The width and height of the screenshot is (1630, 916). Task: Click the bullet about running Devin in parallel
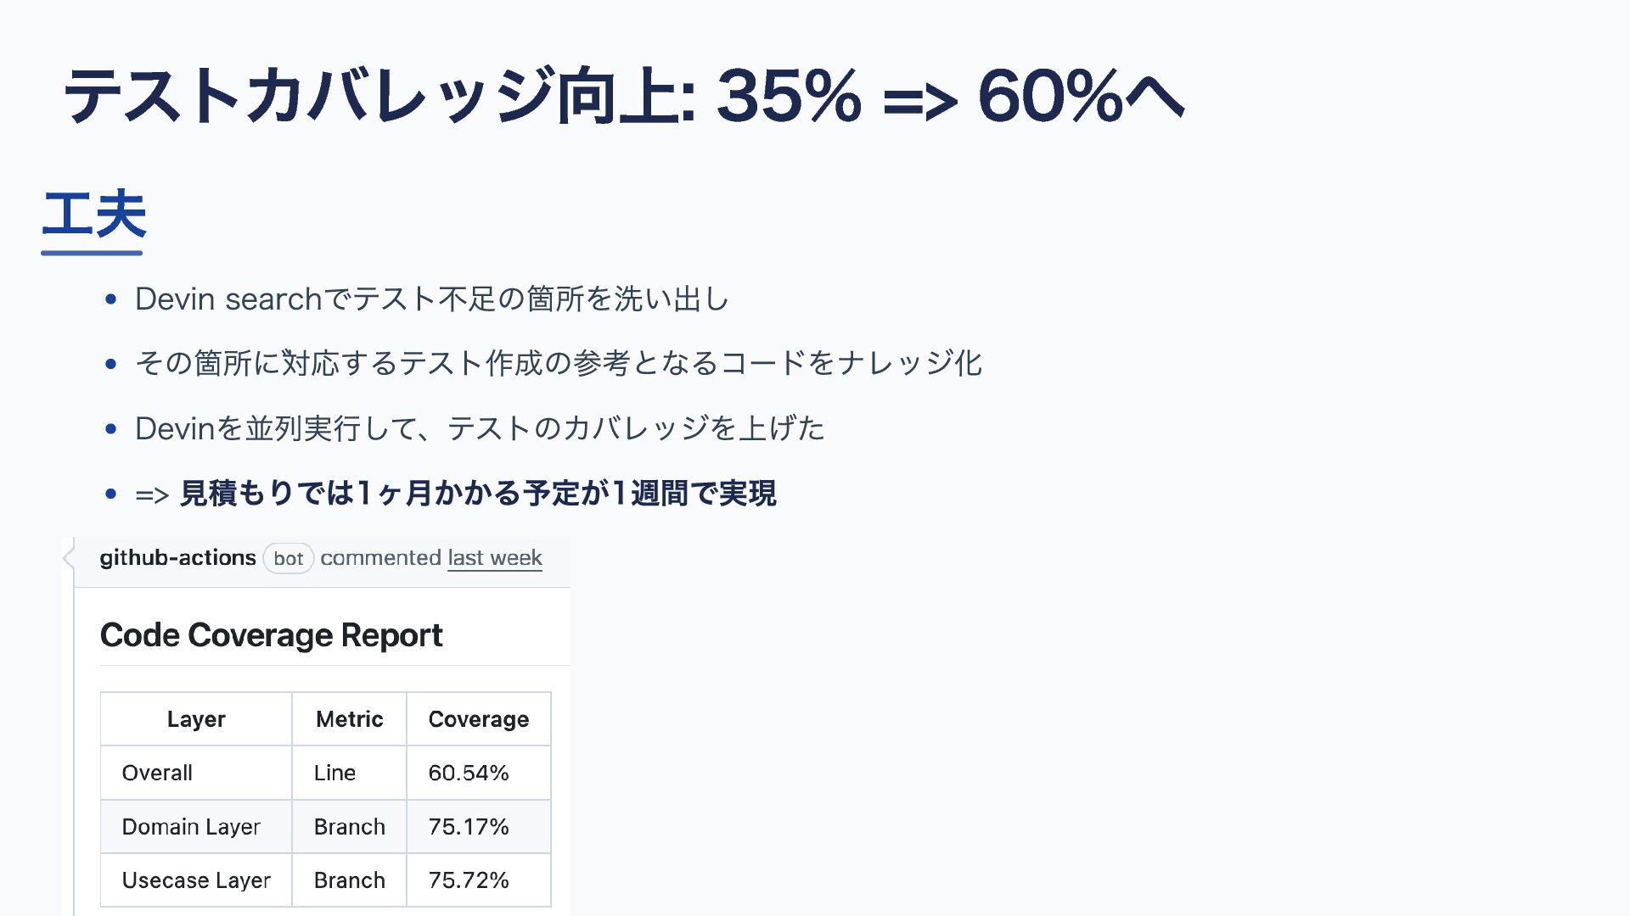[x=480, y=428]
